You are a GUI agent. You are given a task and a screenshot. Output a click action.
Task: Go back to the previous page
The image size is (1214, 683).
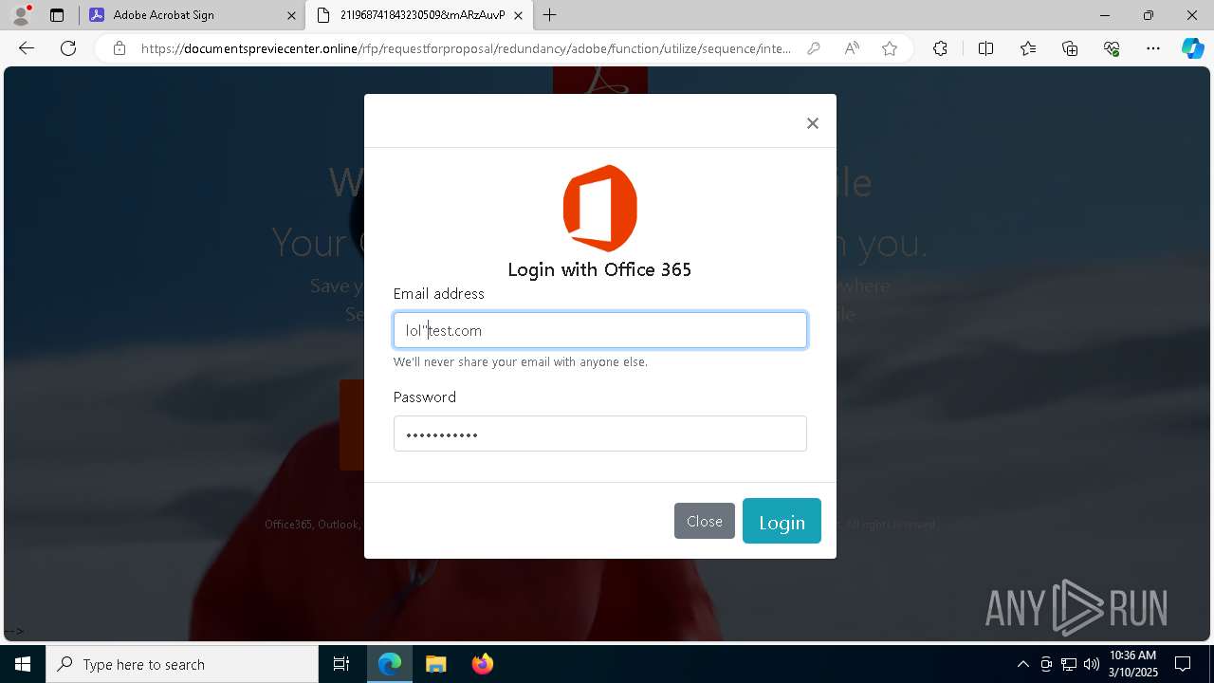tap(27, 48)
